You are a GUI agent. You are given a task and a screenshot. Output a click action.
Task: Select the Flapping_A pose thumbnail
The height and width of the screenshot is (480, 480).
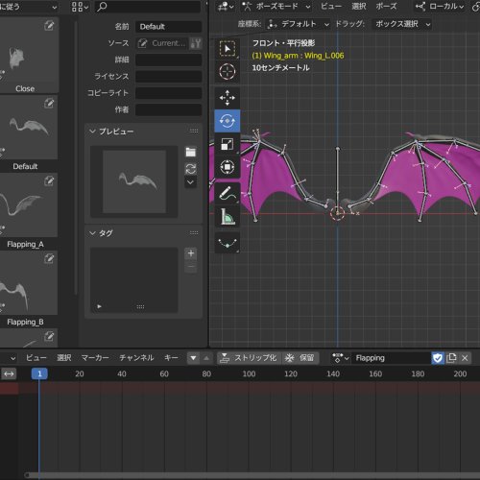click(27, 211)
